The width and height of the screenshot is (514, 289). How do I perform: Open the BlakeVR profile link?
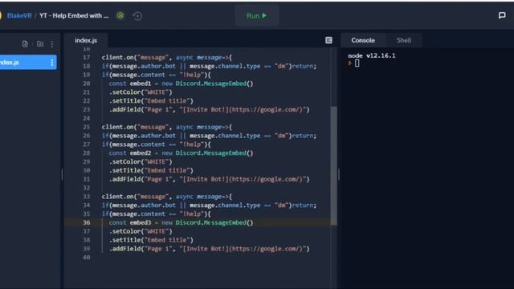pos(19,16)
